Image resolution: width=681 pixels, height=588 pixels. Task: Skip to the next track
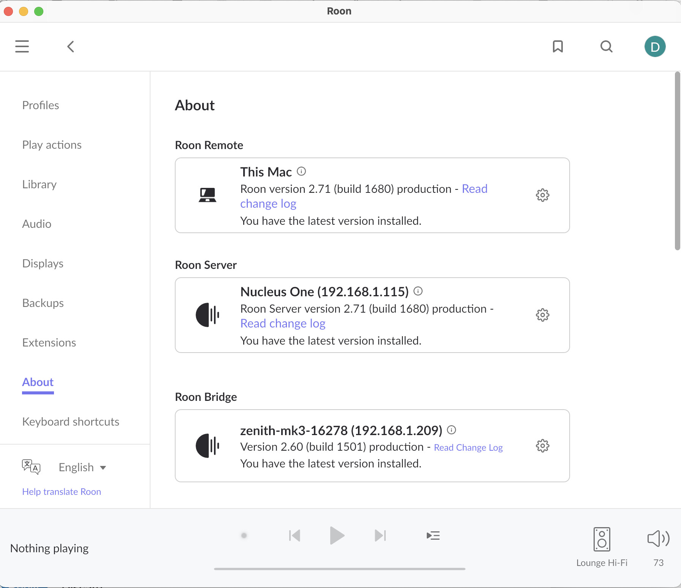pyautogui.click(x=380, y=536)
